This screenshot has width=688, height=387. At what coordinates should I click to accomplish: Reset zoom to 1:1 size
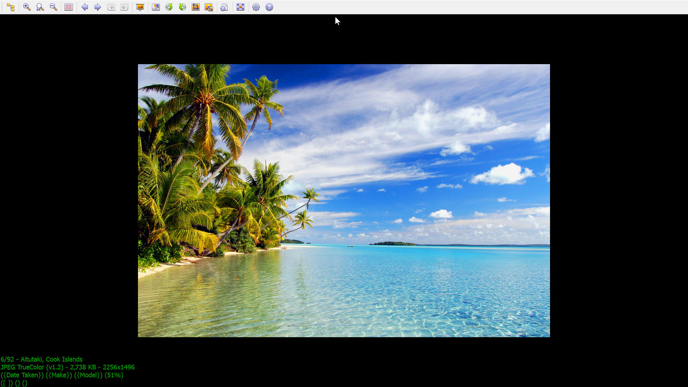(x=40, y=7)
